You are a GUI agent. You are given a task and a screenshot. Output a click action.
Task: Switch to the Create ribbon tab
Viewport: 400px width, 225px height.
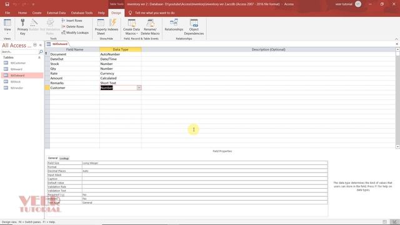pos(37,12)
